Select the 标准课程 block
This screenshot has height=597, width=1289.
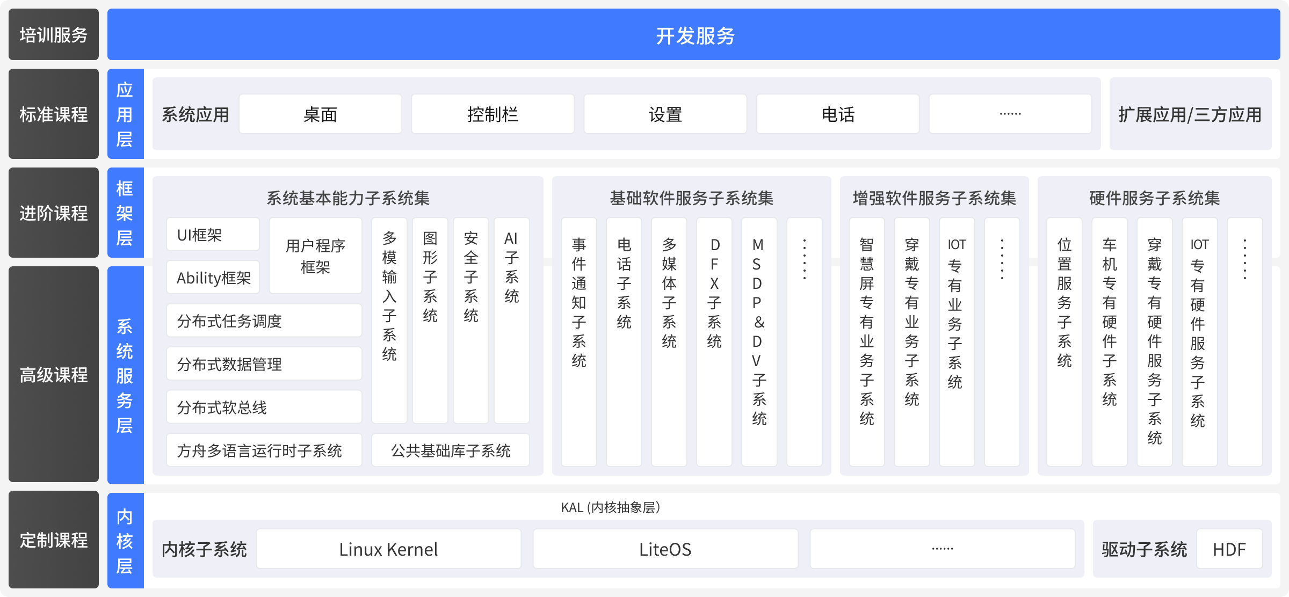coord(53,114)
